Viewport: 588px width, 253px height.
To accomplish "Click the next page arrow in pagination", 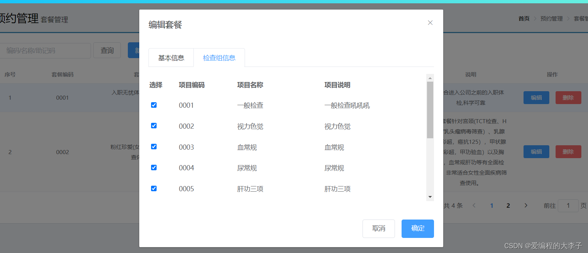I will pos(526,206).
